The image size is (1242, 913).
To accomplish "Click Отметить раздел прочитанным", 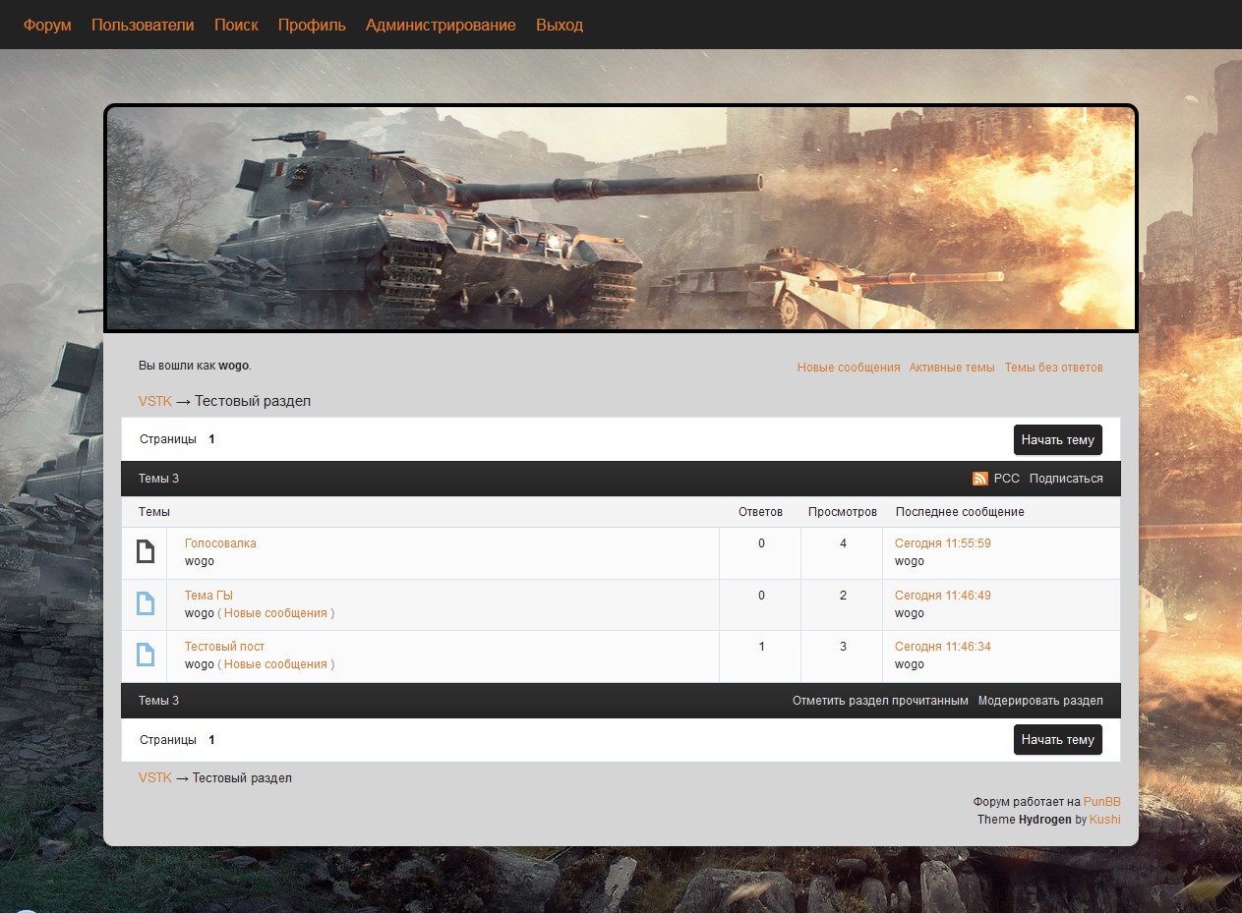I will coord(880,701).
